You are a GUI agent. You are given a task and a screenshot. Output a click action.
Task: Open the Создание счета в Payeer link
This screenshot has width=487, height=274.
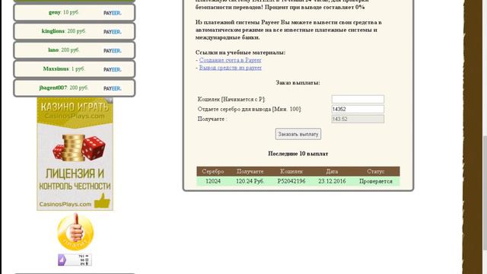click(x=230, y=60)
